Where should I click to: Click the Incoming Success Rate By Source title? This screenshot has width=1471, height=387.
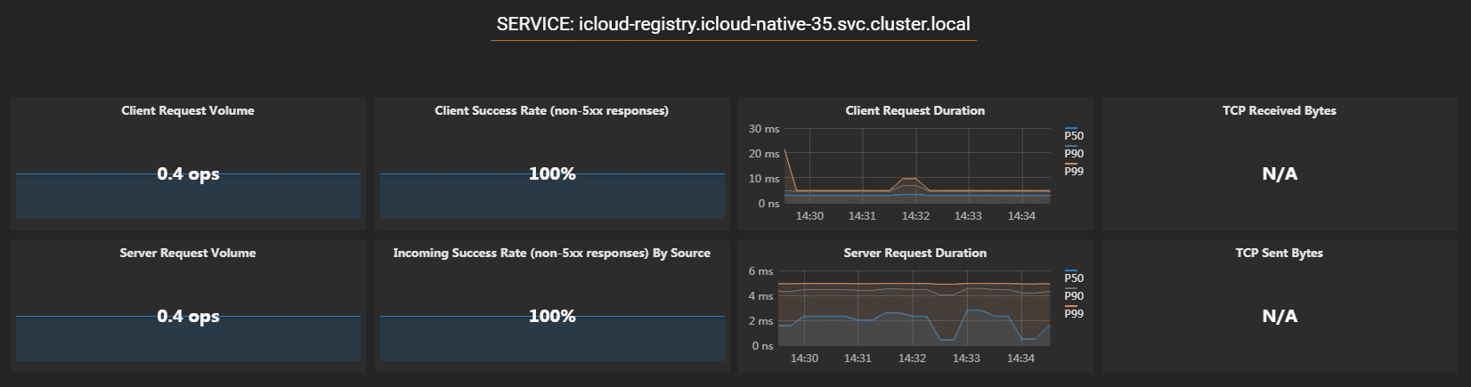point(551,254)
